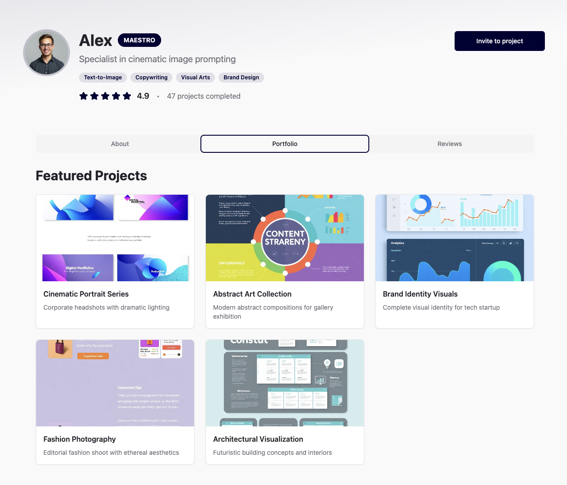Select the Visual Arts tag

click(195, 78)
